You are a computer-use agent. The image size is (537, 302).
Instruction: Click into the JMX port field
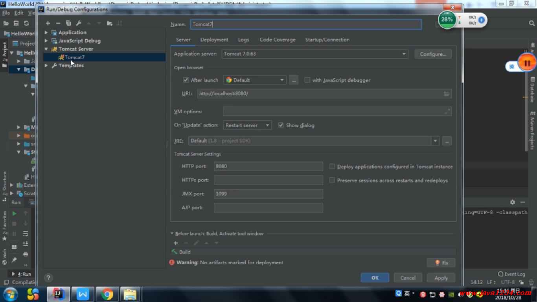(268, 193)
